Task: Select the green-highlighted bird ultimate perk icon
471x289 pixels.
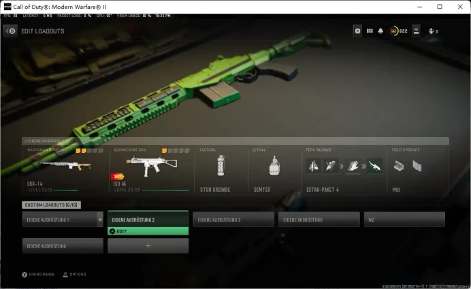Action: 374,166
